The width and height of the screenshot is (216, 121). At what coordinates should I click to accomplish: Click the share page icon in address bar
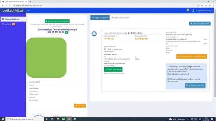click(x=198, y=5)
